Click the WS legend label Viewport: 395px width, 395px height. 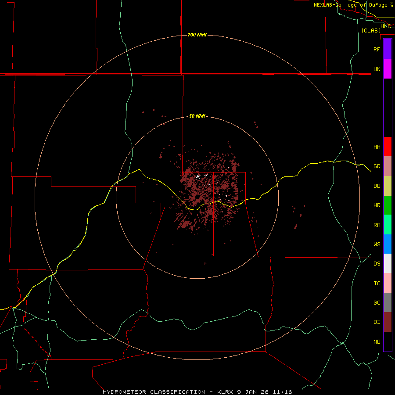[x=377, y=244]
